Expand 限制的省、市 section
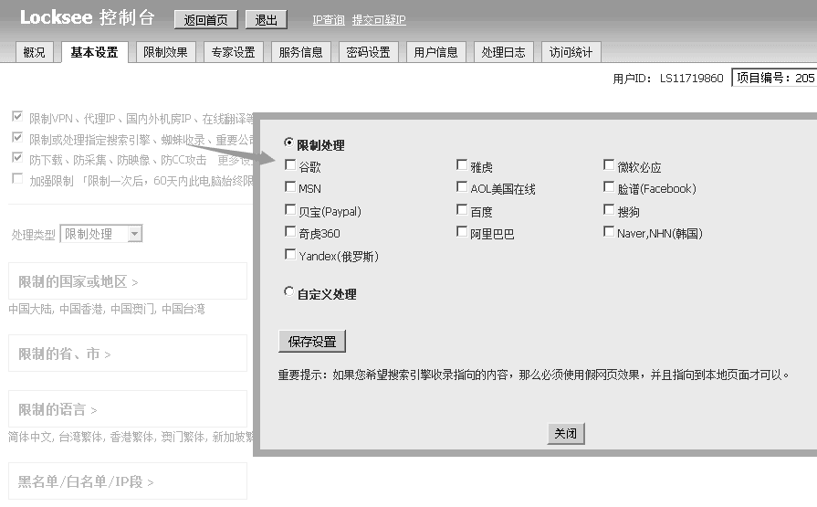817x507 pixels. click(x=128, y=354)
